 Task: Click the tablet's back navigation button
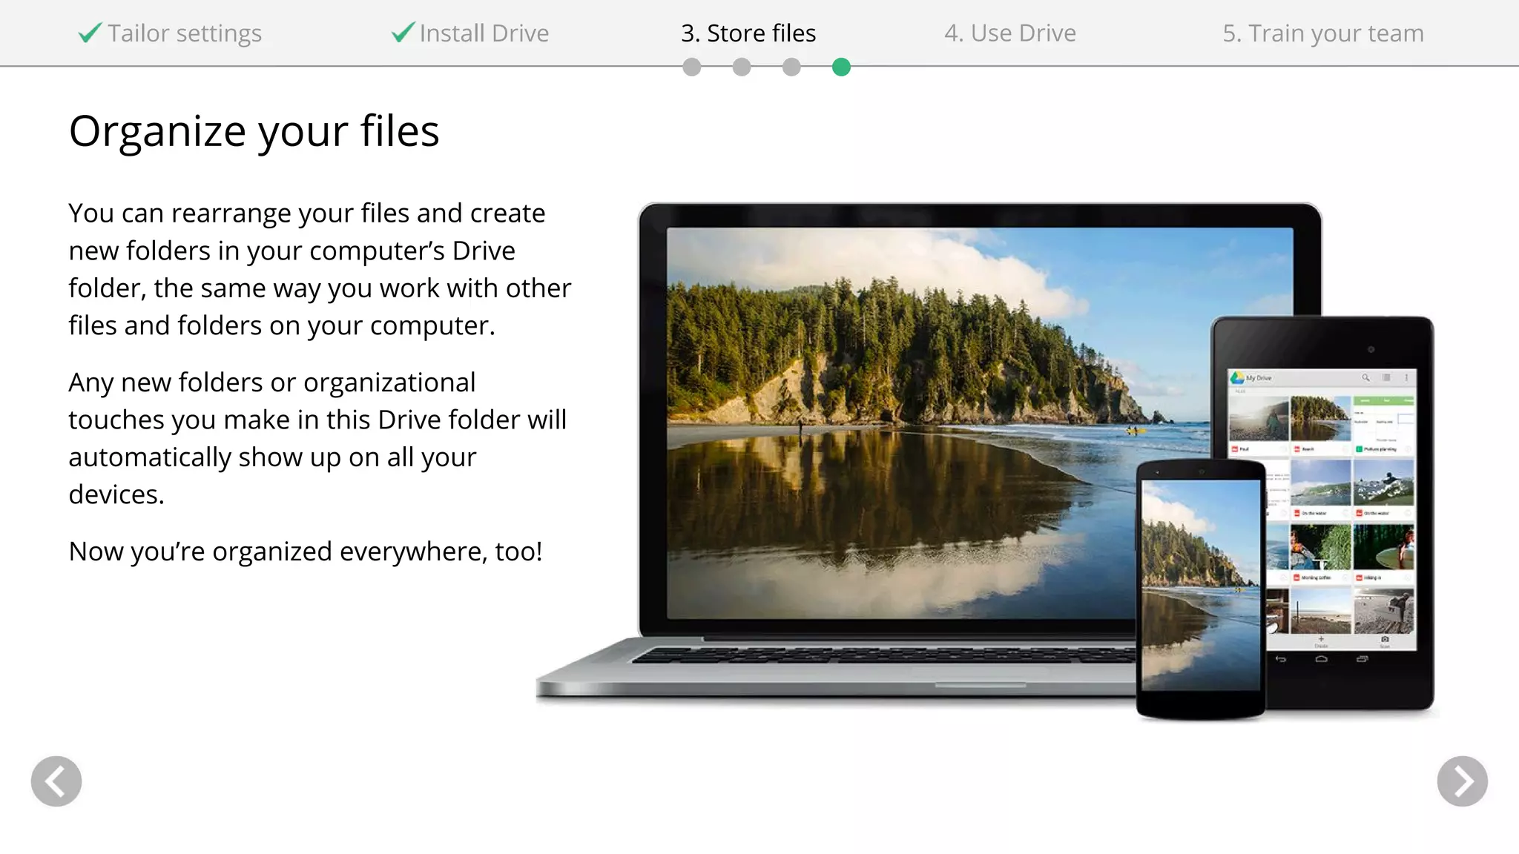tap(1280, 659)
